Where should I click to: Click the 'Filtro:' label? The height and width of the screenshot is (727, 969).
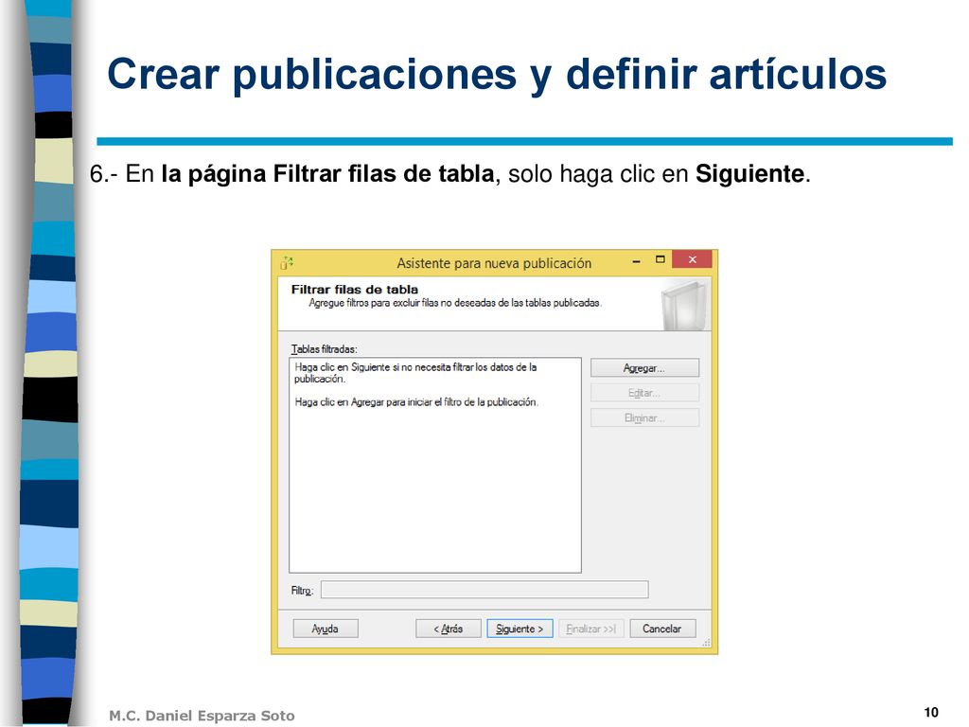(302, 591)
